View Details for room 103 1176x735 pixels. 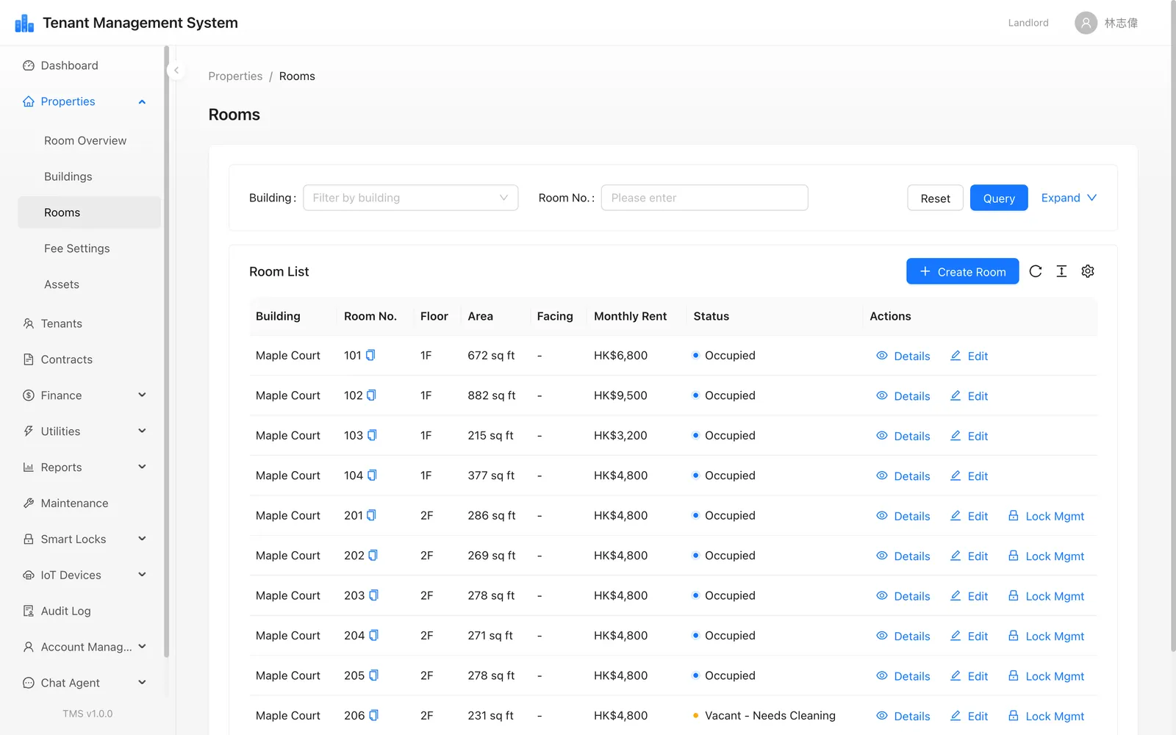(903, 436)
